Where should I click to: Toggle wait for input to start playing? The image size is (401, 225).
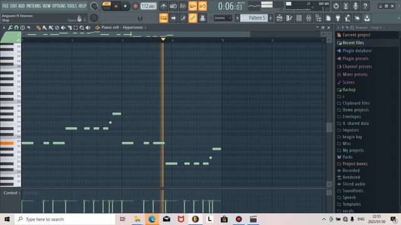coord(173,6)
